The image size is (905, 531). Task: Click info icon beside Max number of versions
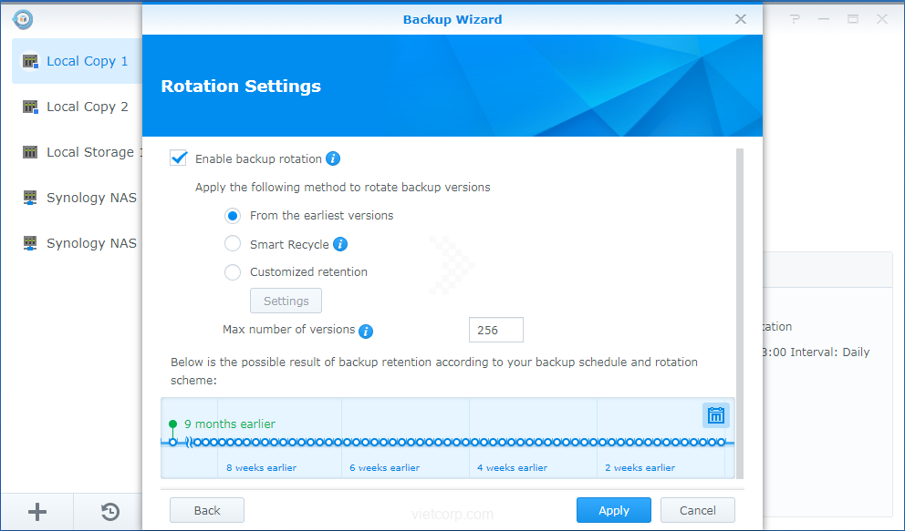(366, 331)
